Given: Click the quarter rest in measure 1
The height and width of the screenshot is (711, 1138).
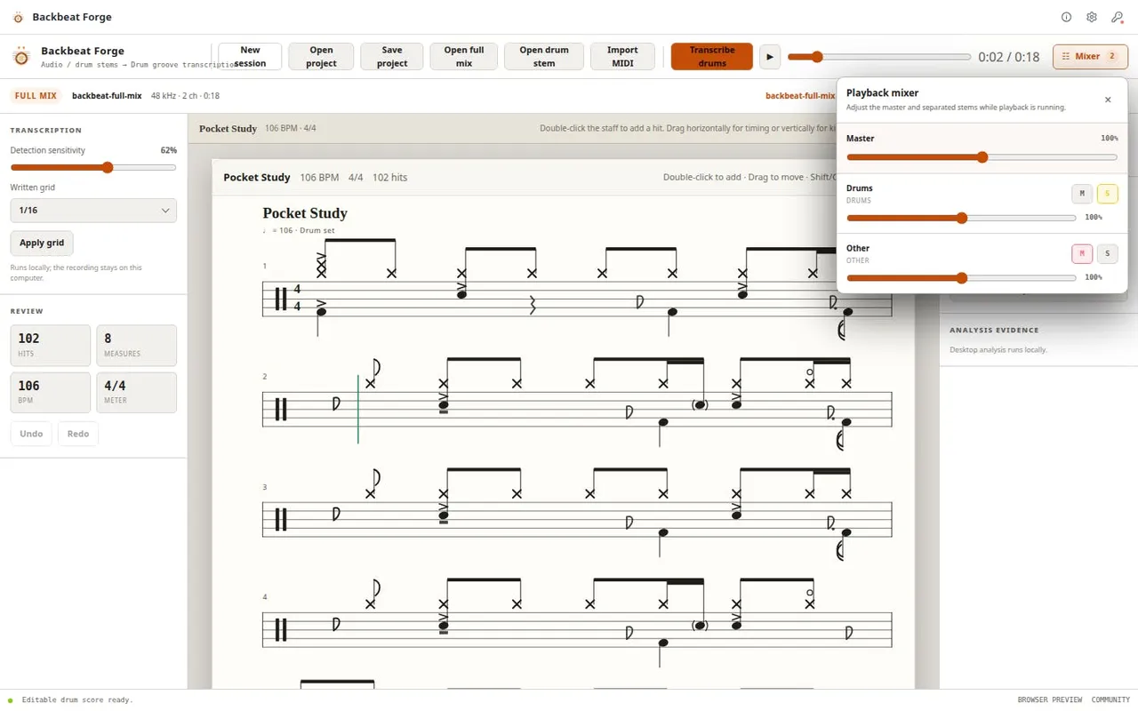Looking at the screenshot, I should [533, 306].
